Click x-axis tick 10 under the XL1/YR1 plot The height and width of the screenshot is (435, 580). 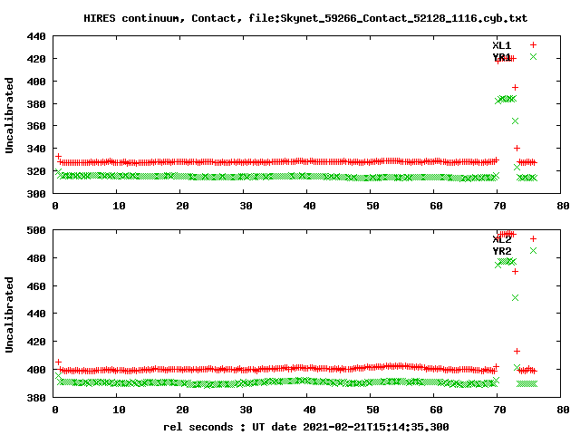point(119,206)
